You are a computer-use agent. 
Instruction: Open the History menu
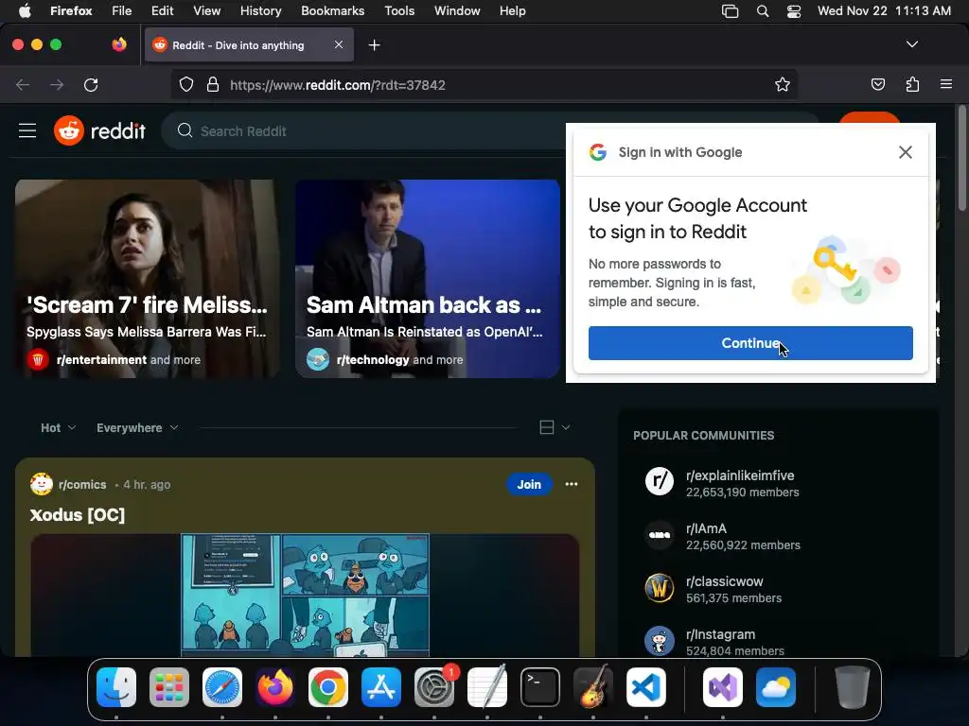(260, 10)
